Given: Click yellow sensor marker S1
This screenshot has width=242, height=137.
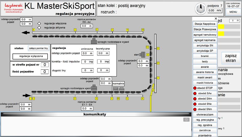Looking at the screenshot, I should 147,47.
